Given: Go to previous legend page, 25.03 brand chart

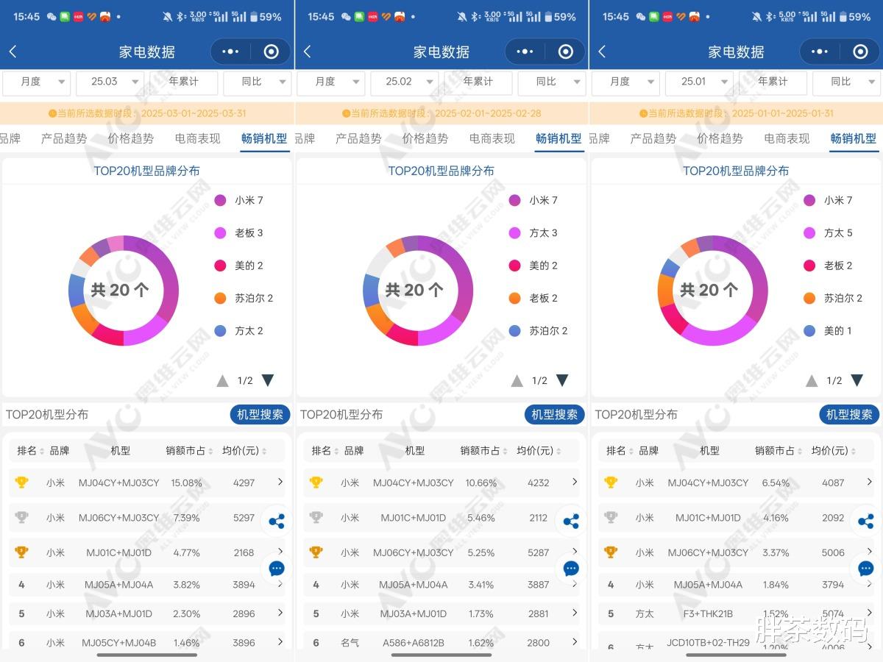Looking at the screenshot, I should pyautogui.click(x=222, y=380).
